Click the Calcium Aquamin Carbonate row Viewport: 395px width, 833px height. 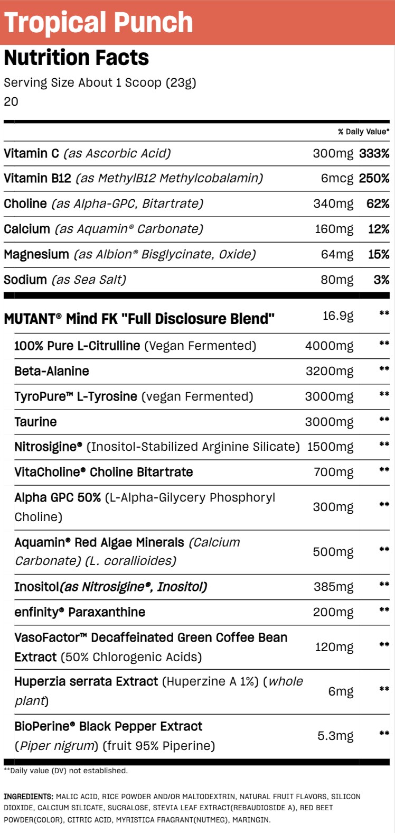point(196,229)
